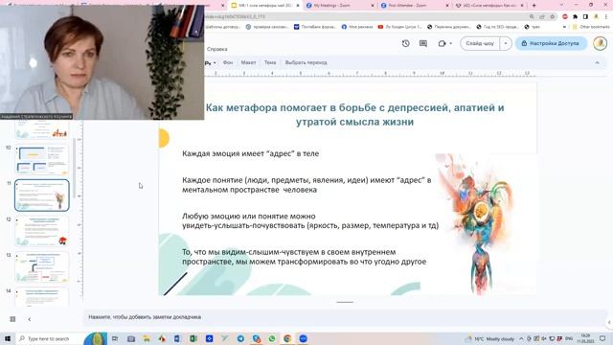
Task: Open the WhatsApp taskbar icon
Action: click(x=272, y=338)
